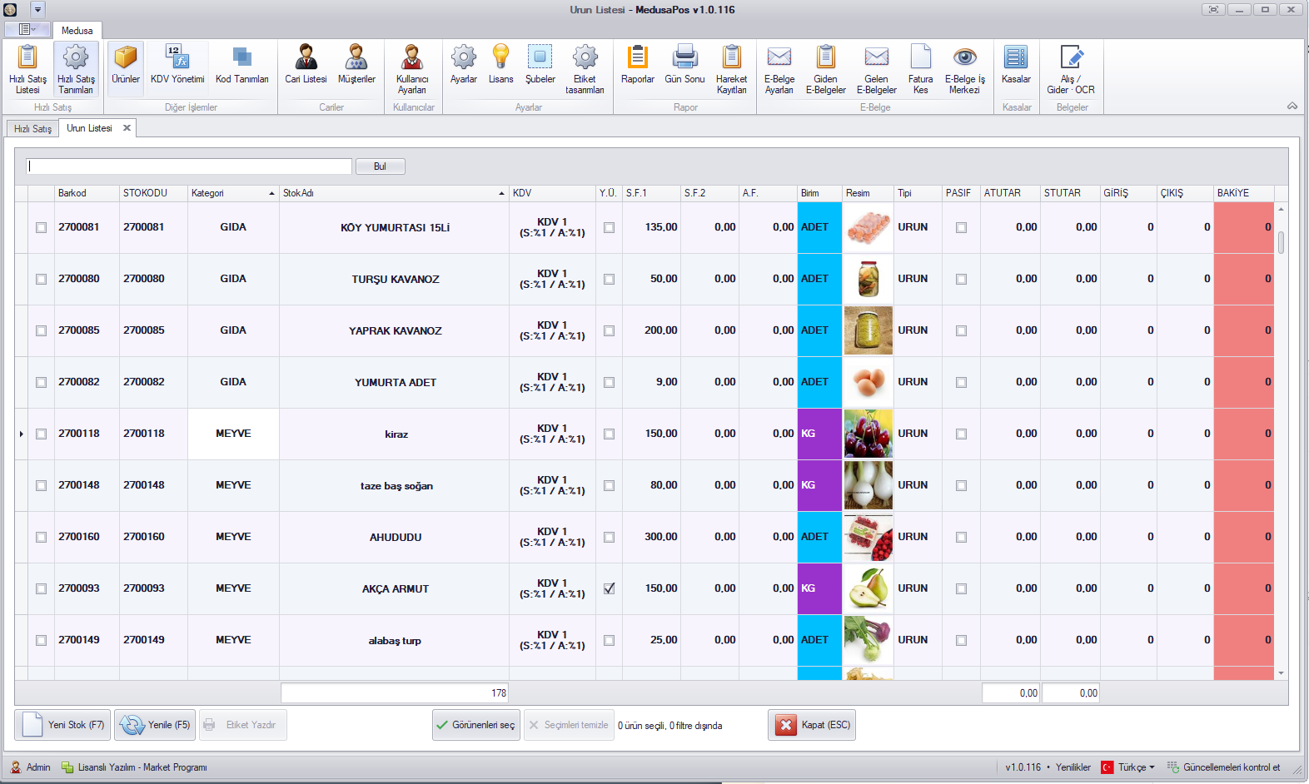Toggle PASIF checkbox for kiraz row
The height and width of the screenshot is (784, 1309).
tap(961, 434)
